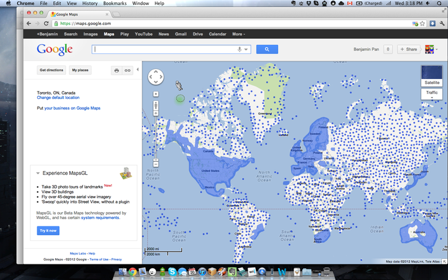The height and width of the screenshot is (280, 448).
Task: Open +Benjamin in the Google bar
Action: [x=47, y=34]
